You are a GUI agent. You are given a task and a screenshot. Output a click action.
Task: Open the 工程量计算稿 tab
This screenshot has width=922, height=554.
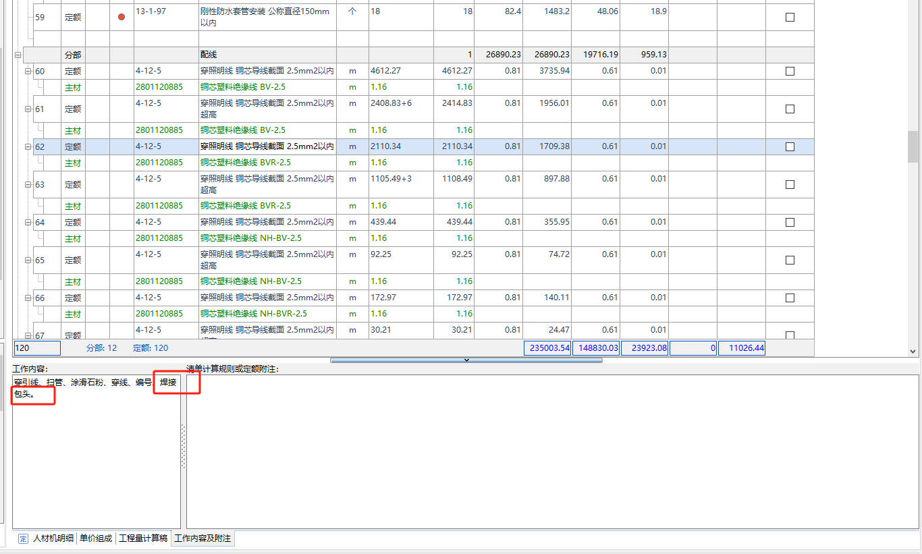pyautogui.click(x=143, y=538)
